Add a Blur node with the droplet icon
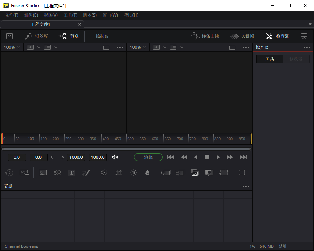The image size is (314, 251). click(x=147, y=173)
